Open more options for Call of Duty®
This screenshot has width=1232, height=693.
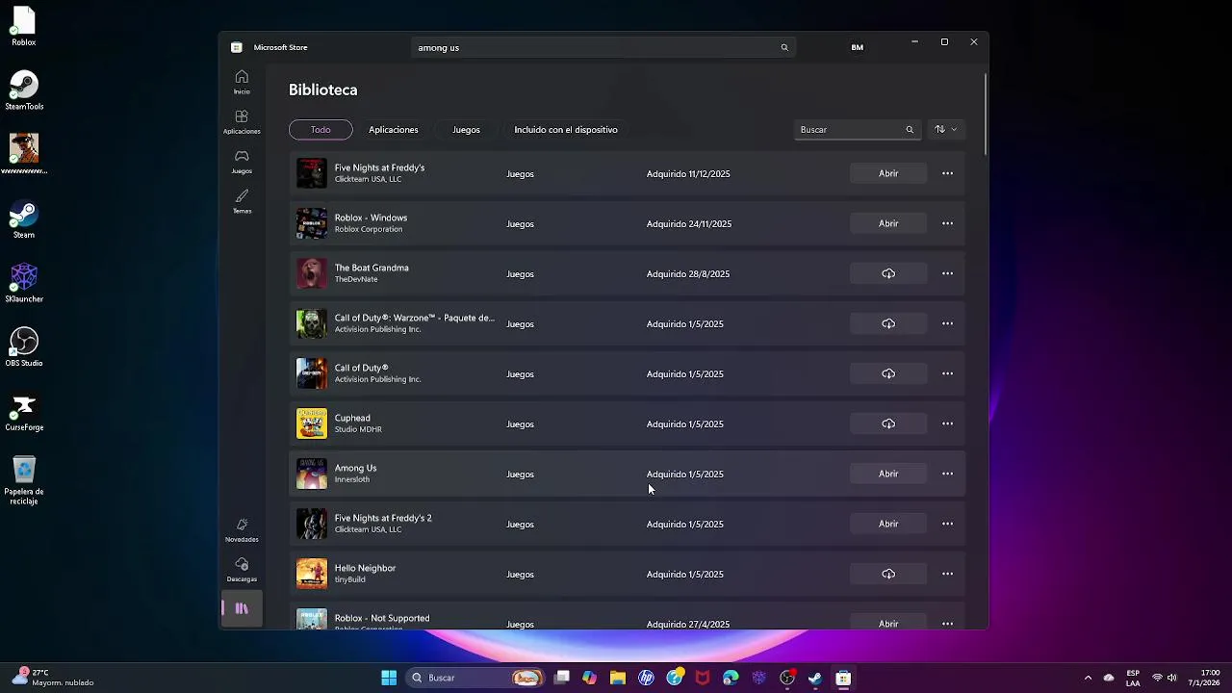pyautogui.click(x=947, y=373)
